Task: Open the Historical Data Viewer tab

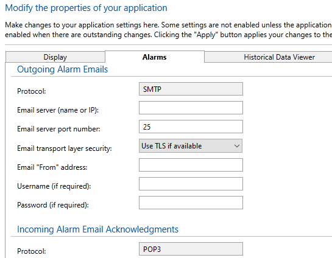Action: pos(268,57)
